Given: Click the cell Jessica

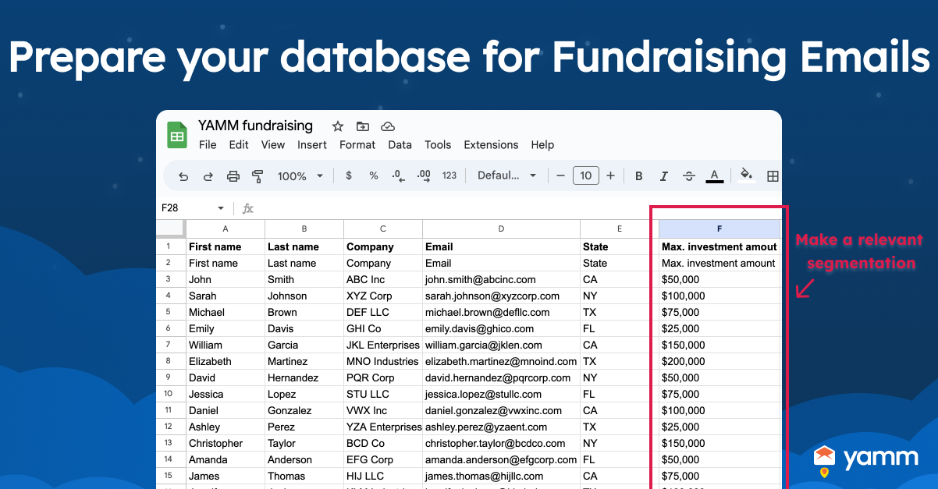Looking at the screenshot, I should point(226,394).
